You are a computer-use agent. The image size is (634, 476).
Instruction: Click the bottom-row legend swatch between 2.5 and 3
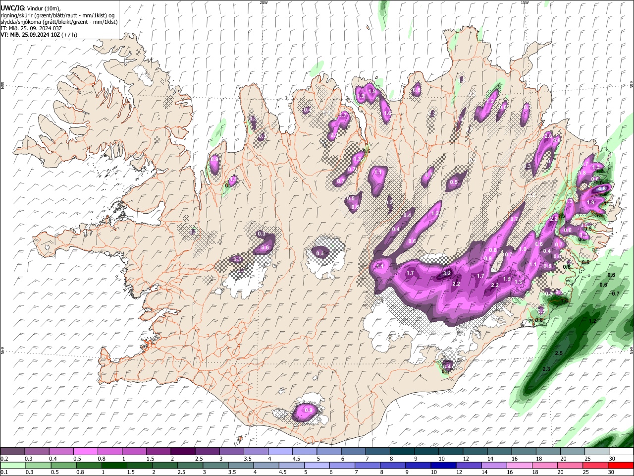(x=190, y=466)
